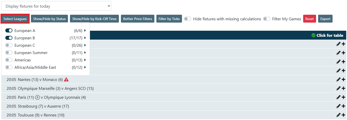Click the circled P icon next to Paris
This screenshot has width=347, height=120.
click(x=38, y=97)
